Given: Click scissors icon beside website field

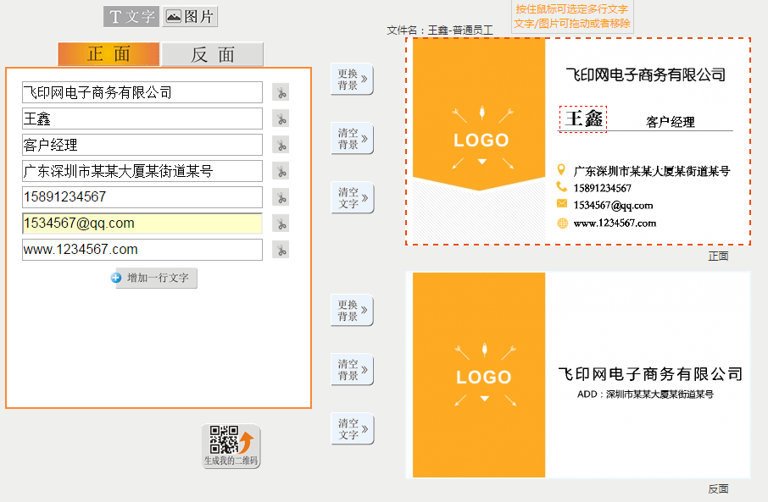Looking at the screenshot, I should click(x=281, y=250).
